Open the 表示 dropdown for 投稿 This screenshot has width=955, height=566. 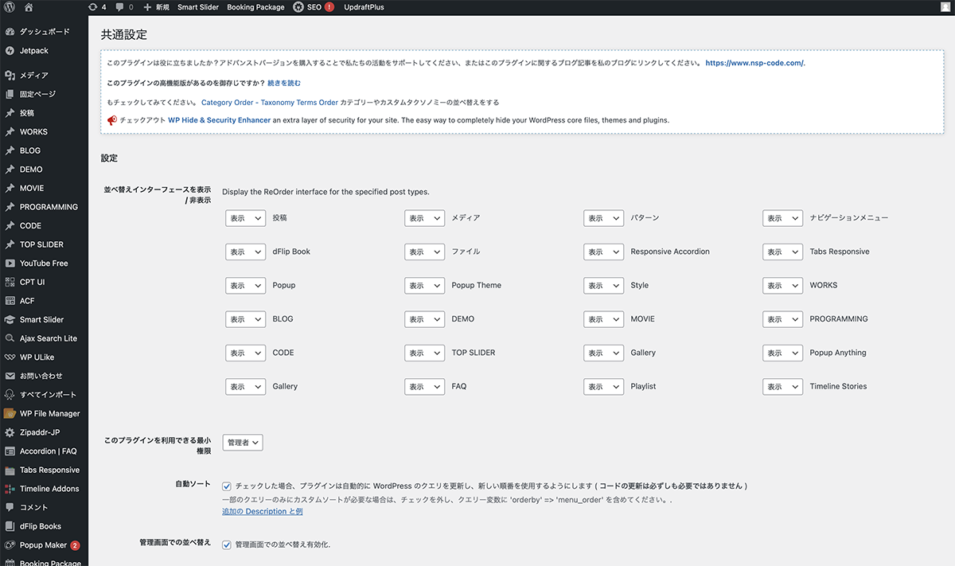click(x=245, y=218)
